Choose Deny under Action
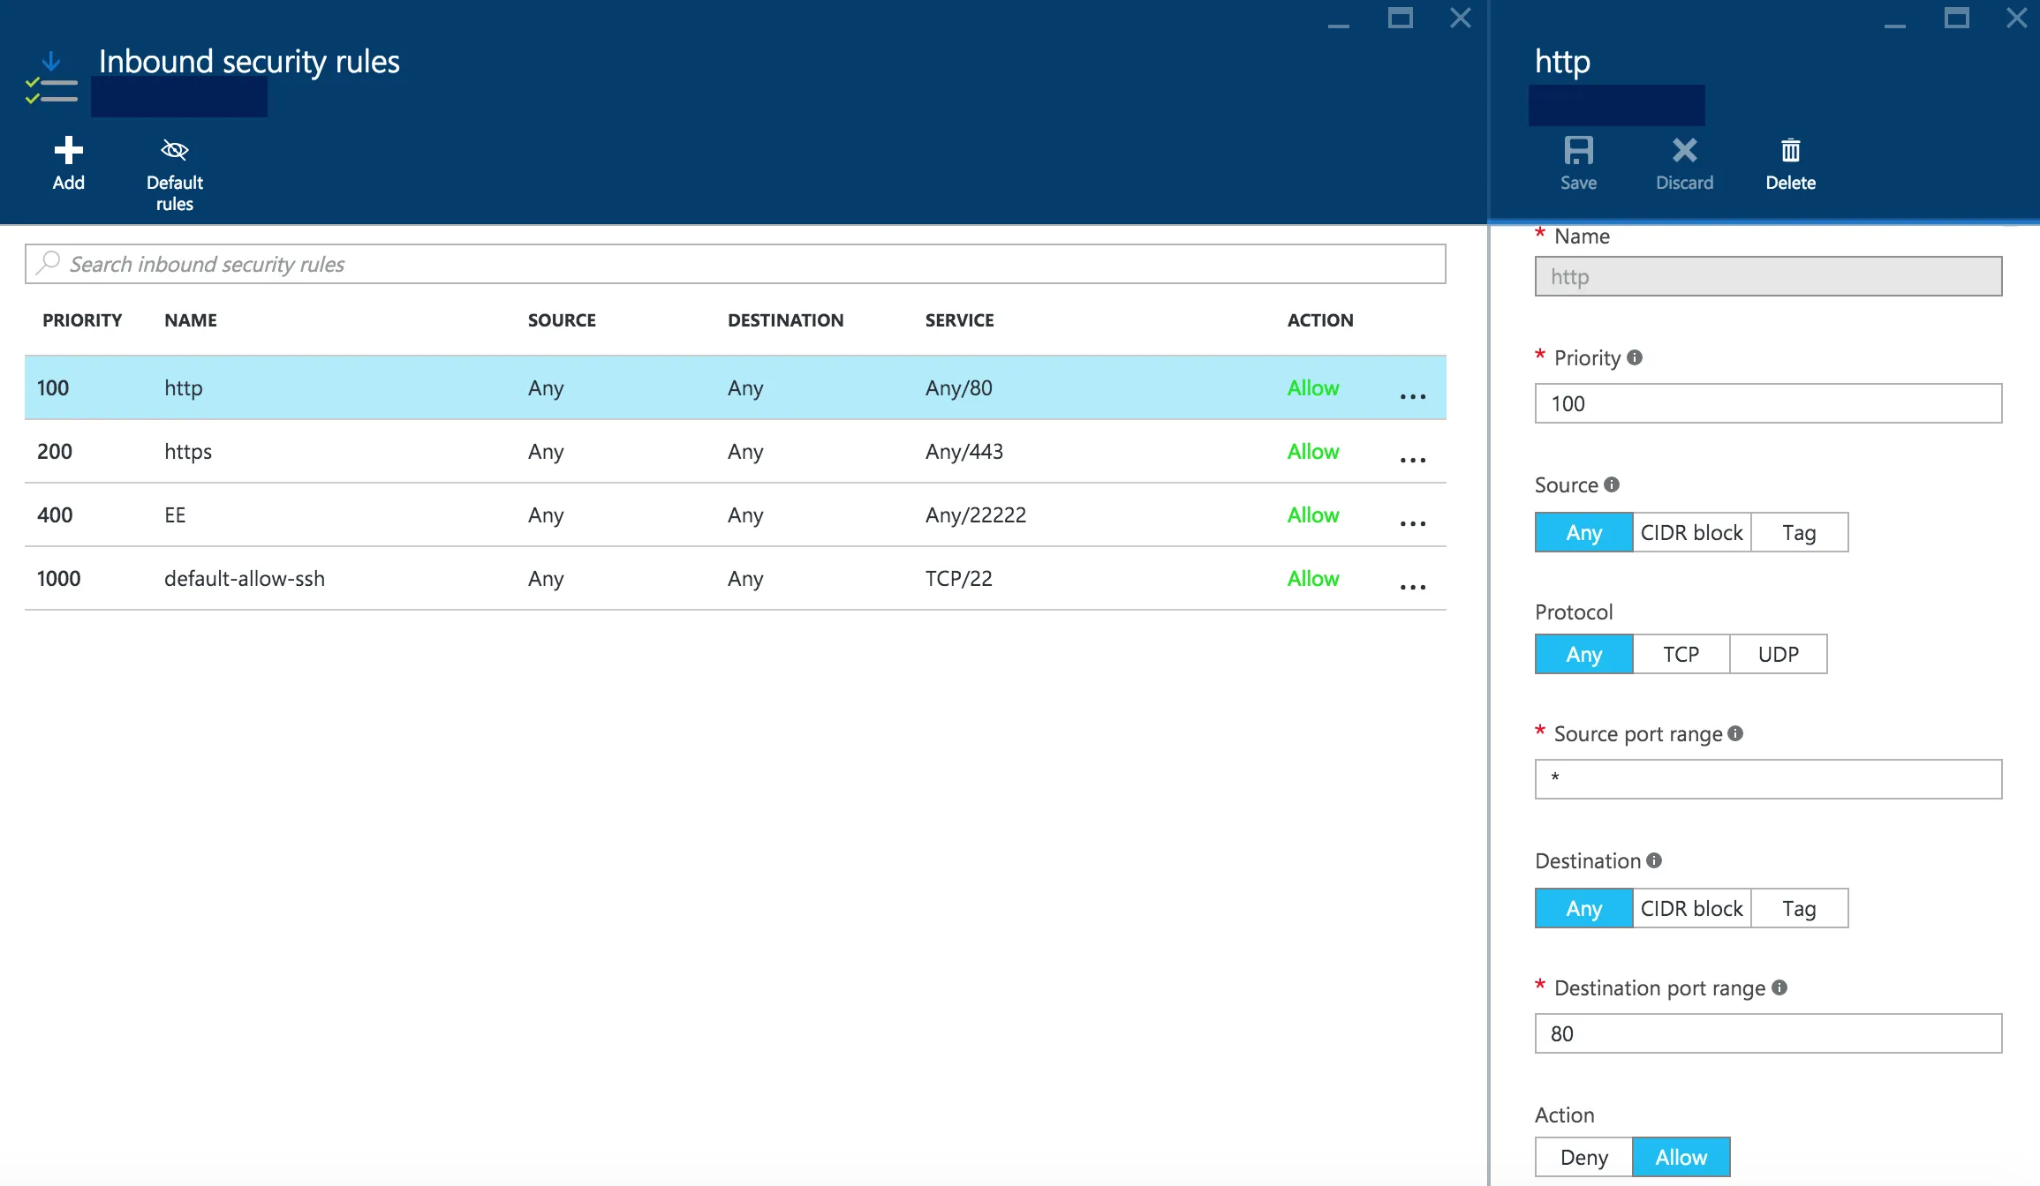Image resolution: width=2040 pixels, height=1186 pixels. click(1583, 1157)
